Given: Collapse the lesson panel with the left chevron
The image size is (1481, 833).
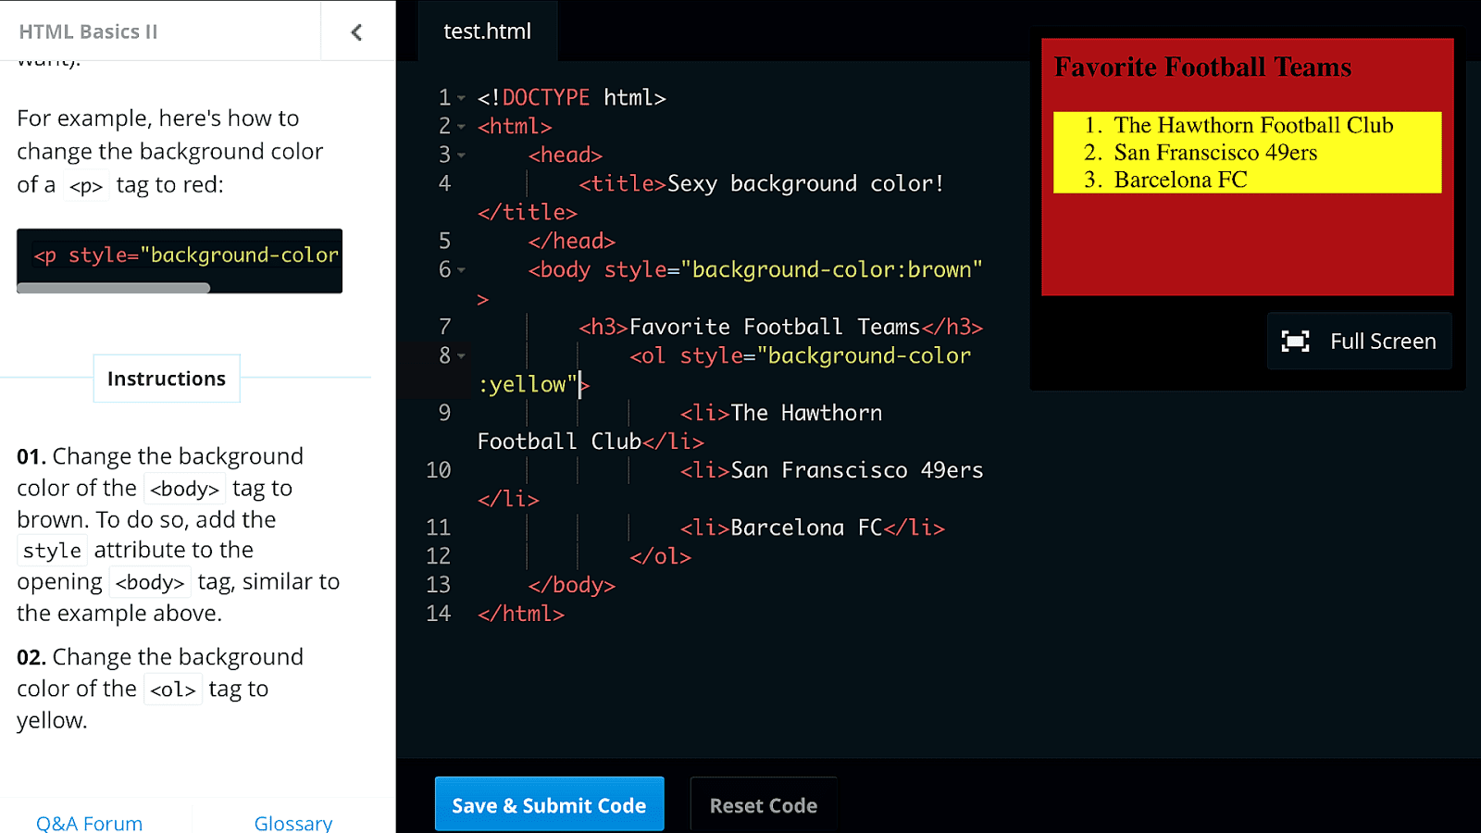Looking at the screenshot, I should pyautogui.click(x=357, y=31).
